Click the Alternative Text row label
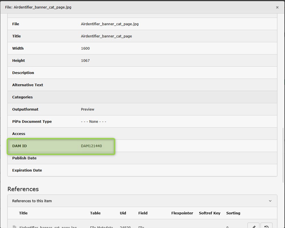The height and width of the screenshot is (228, 285). (x=28, y=85)
